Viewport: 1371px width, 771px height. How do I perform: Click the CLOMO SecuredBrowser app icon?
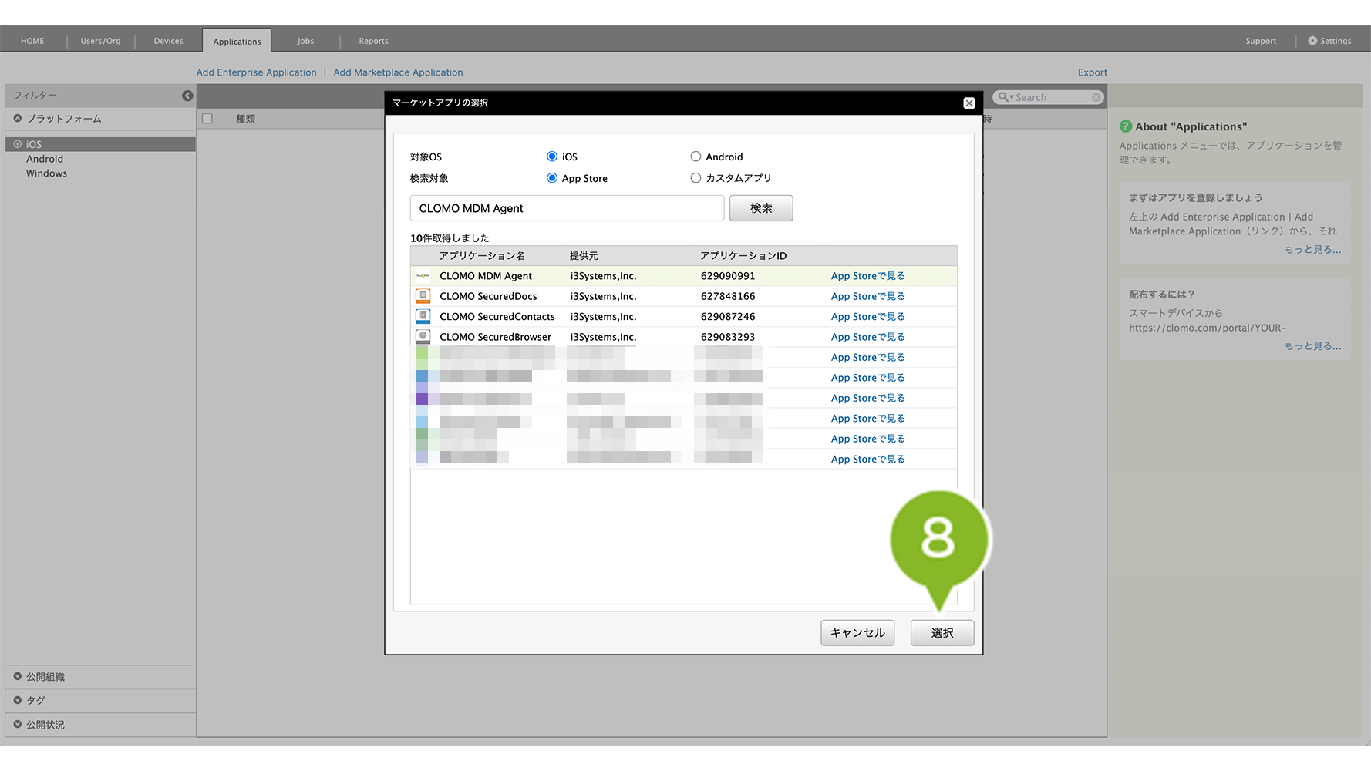click(423, 337)
